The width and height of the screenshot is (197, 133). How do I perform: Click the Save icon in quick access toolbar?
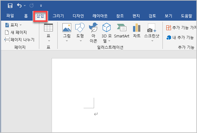[x=10, y=6]
